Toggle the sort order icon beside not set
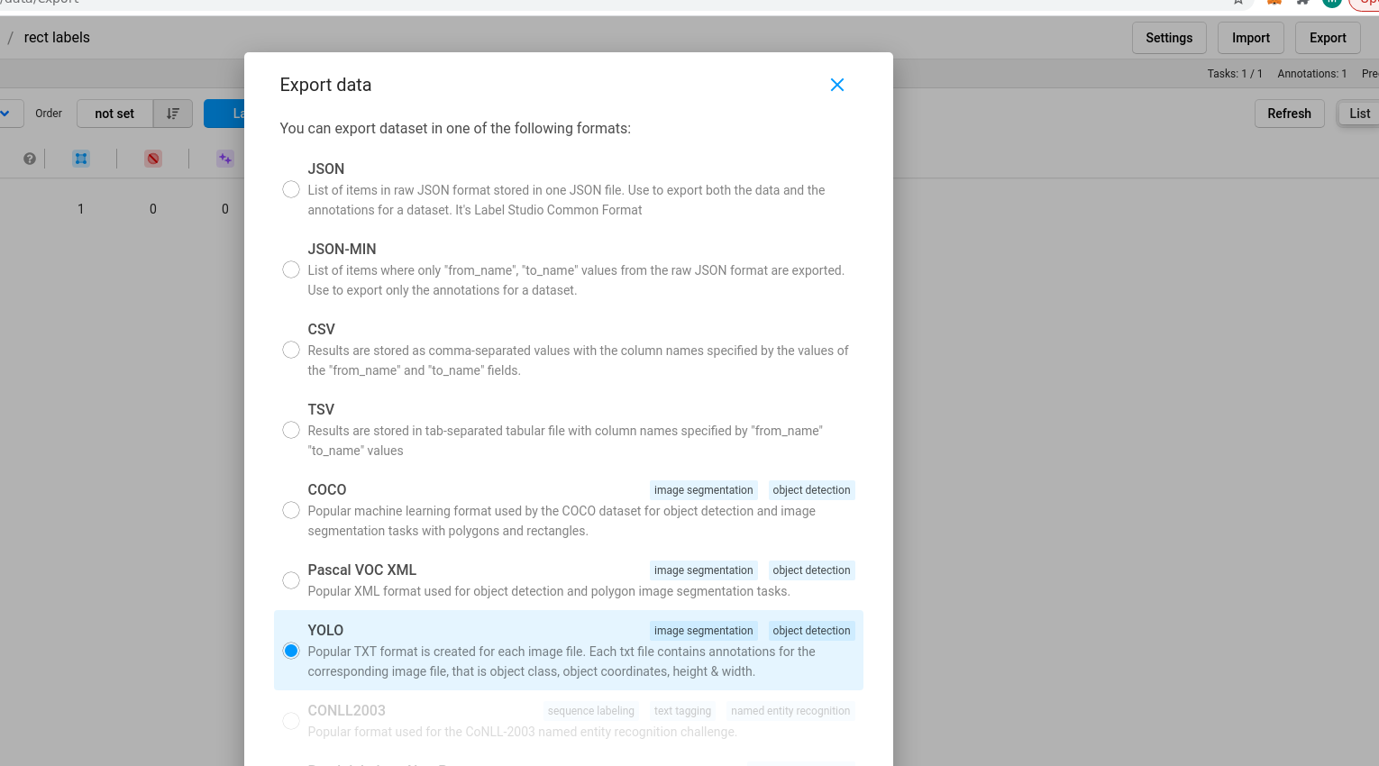1379x766 pixels. coord(172,114)
